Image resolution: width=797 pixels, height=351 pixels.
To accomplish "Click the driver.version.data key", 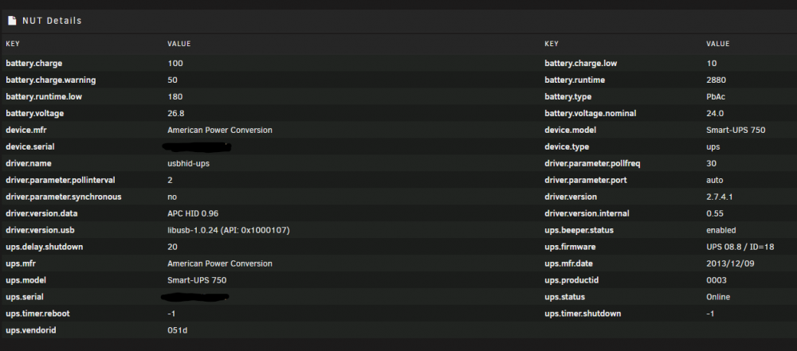I will [41, 213].
